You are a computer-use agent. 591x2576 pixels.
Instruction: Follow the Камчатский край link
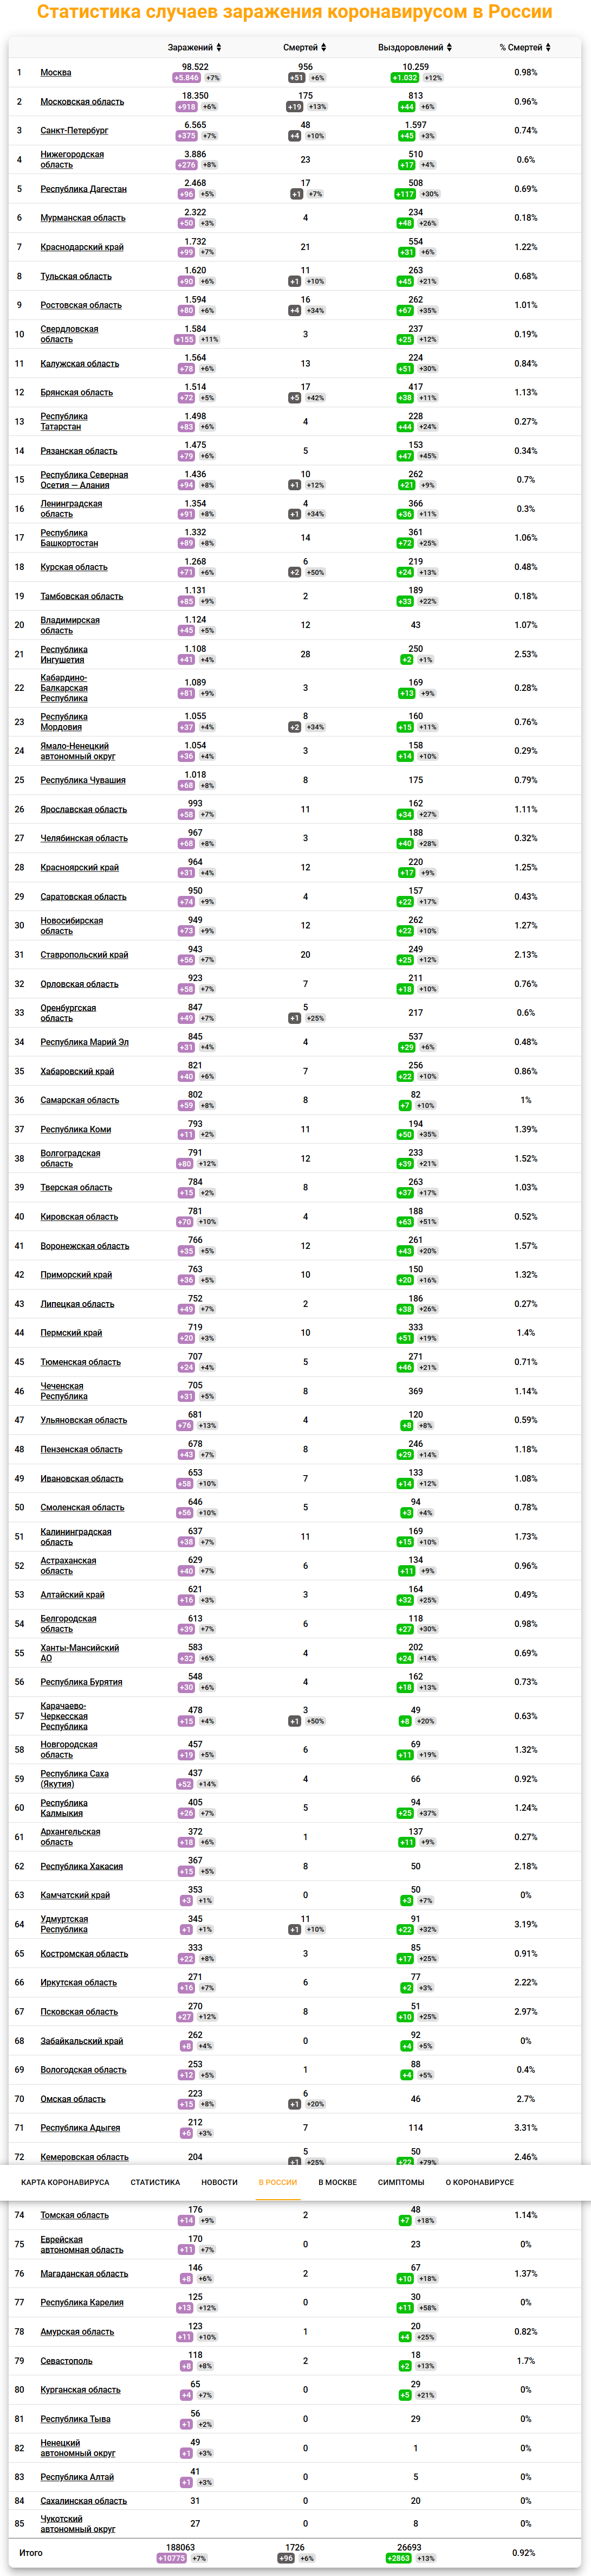pos(75,1895)
